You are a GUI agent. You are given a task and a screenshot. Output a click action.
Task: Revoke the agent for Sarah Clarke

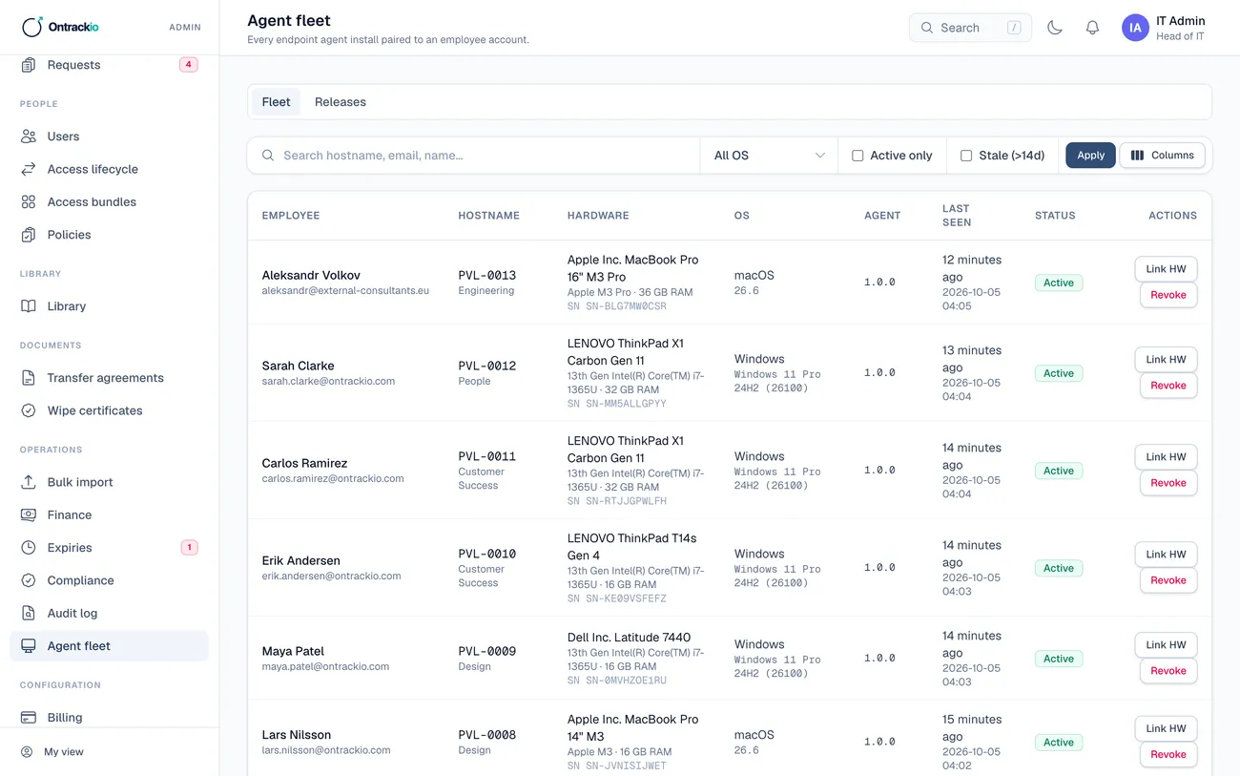[1168, 386]
